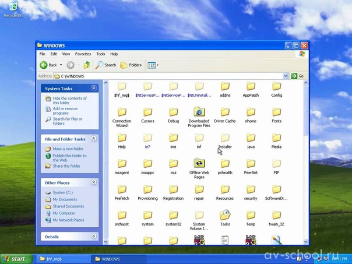Click Make a new folder
The height and width of the screenshot is (264, 352).
pyautogui.click(x=68, y=149)
